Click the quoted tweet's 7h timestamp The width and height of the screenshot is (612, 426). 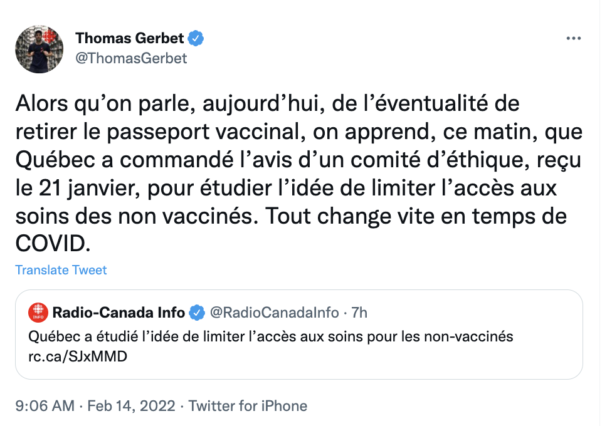[359, 312]
